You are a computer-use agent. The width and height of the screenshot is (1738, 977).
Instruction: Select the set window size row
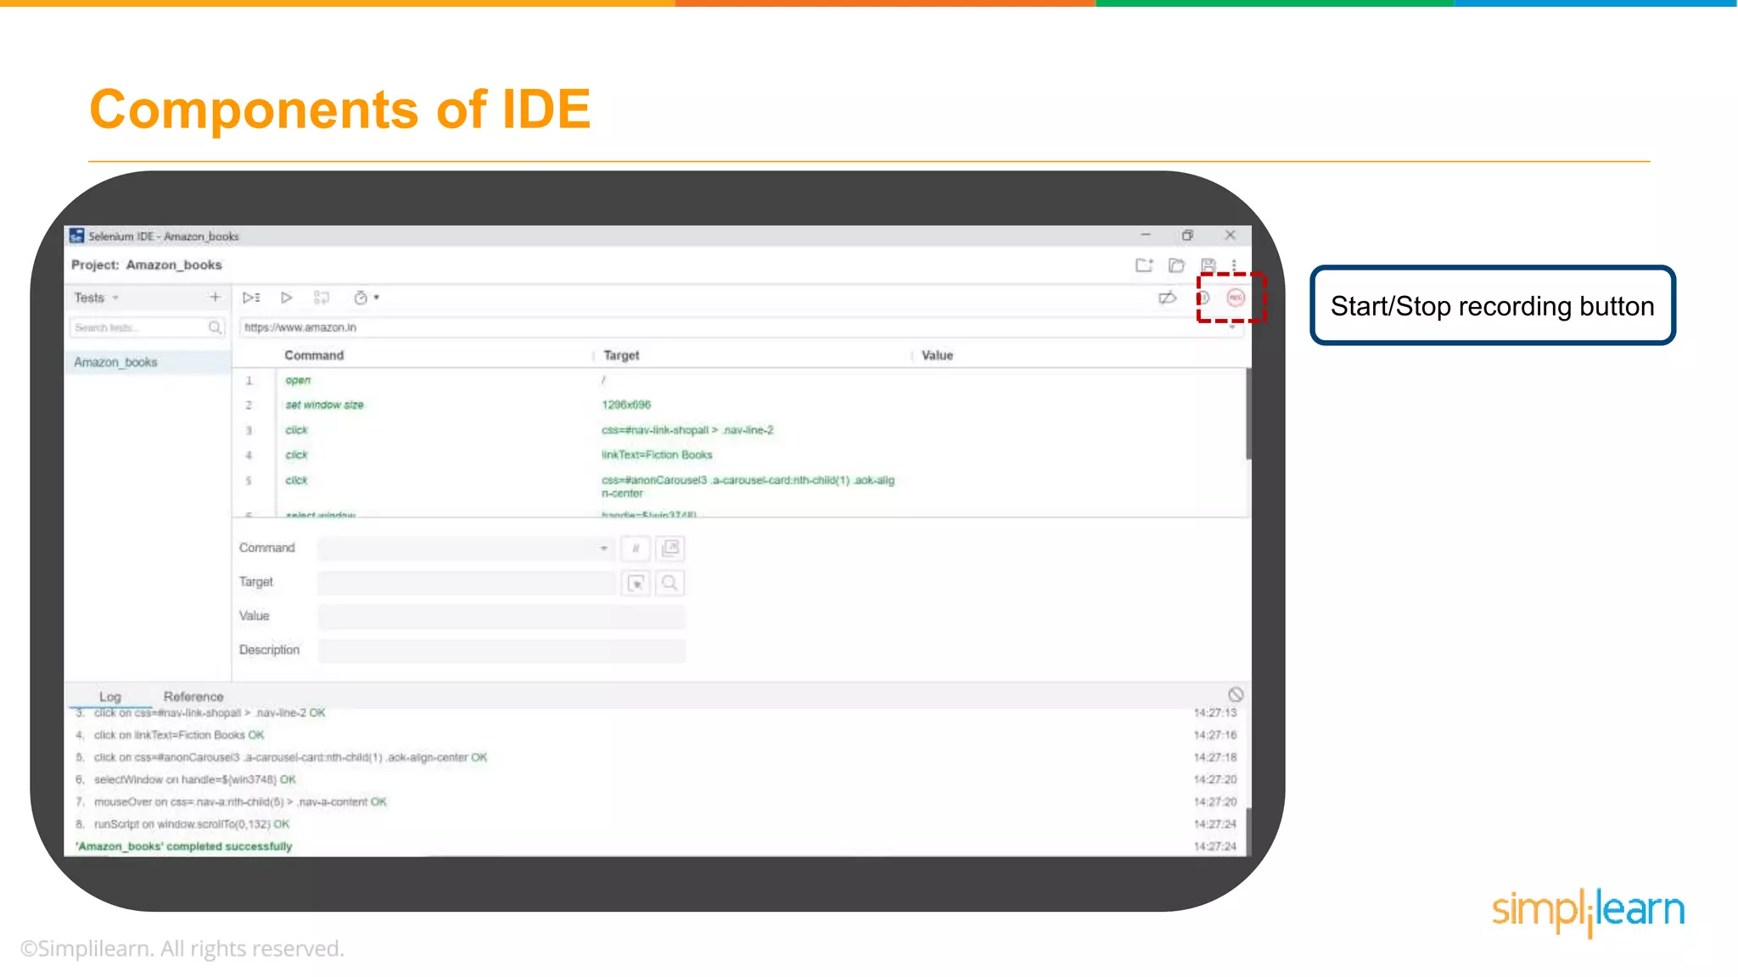(x=740, y=405)
